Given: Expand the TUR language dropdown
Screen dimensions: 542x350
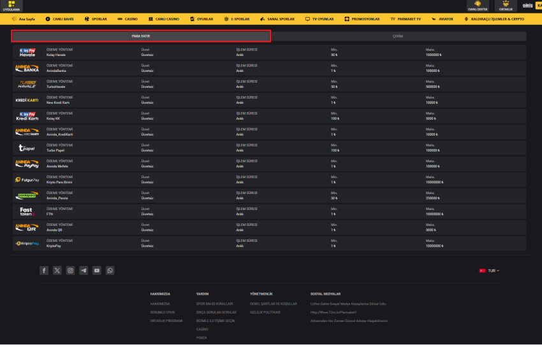Looking at the screenshot, I should tap(489, 270).
